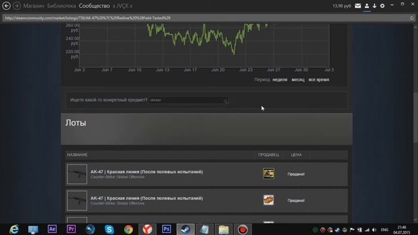Open first seller's avatar
418x235 pixels.
pos(268,174)
